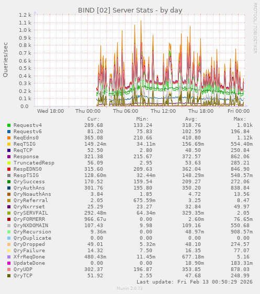The image size is (260, 294).
Task: Click the QrySERVFAIL legend swatch
Action: click(9, 213)
